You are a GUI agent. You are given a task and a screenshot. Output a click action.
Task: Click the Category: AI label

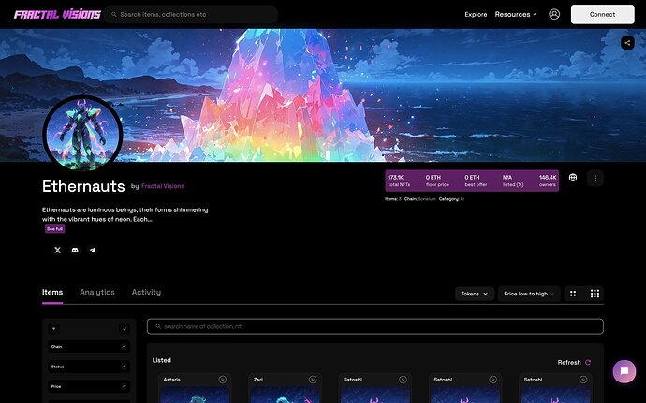click(x=451, y=199)
